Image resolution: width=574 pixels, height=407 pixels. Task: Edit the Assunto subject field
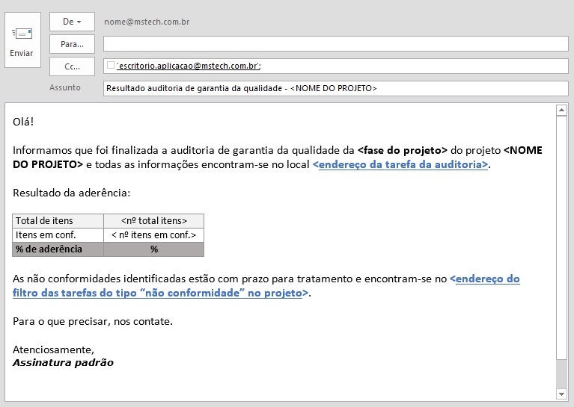pos(336,88)
